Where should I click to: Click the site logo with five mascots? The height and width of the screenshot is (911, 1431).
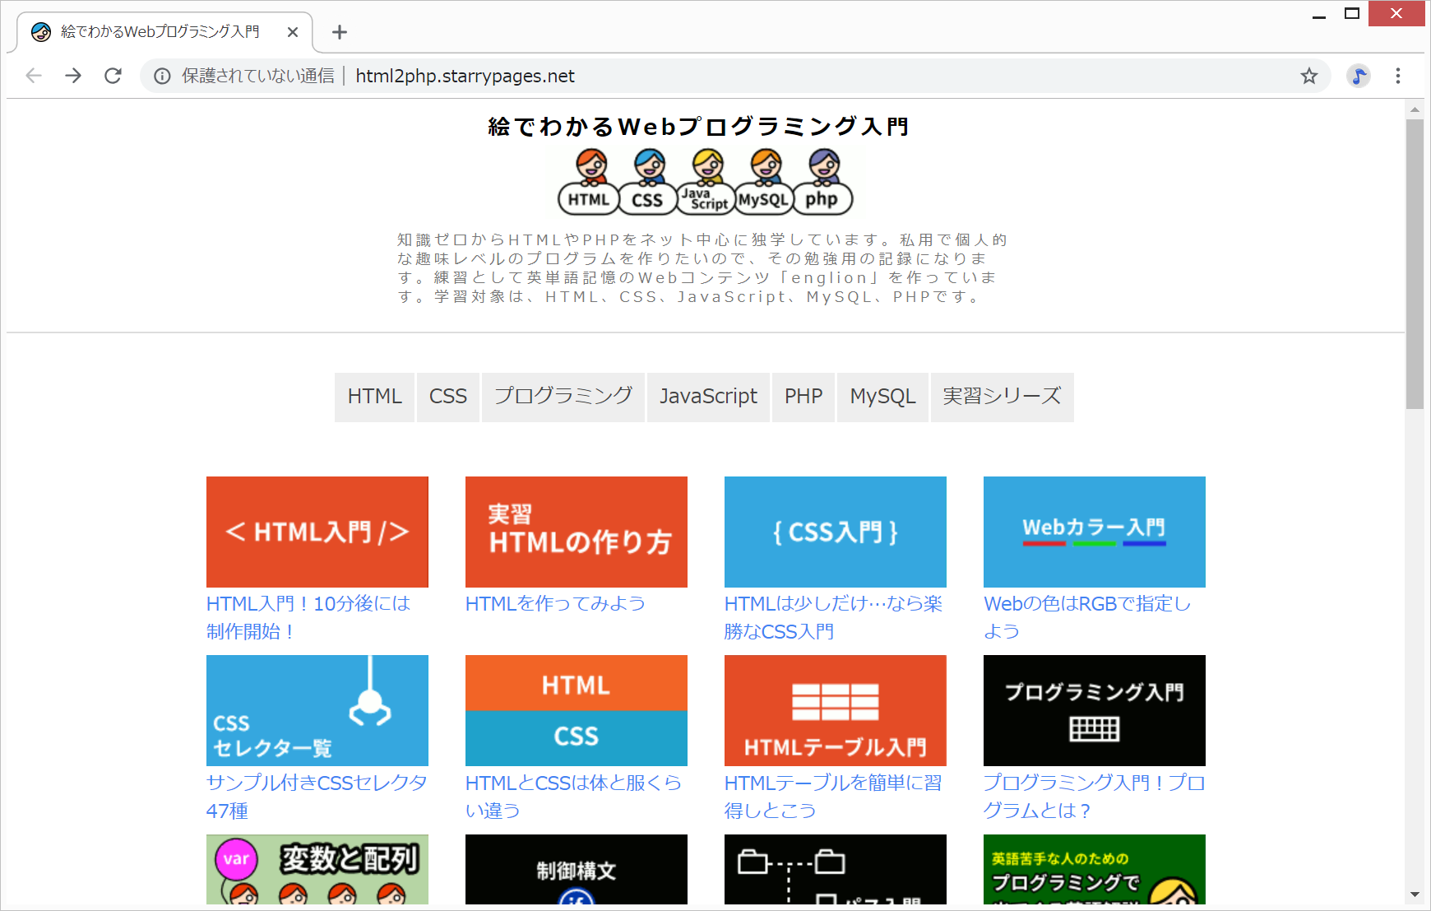click(705, 182)
